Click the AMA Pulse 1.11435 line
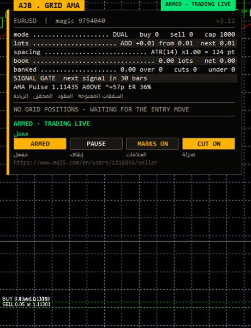 point(82,87)
